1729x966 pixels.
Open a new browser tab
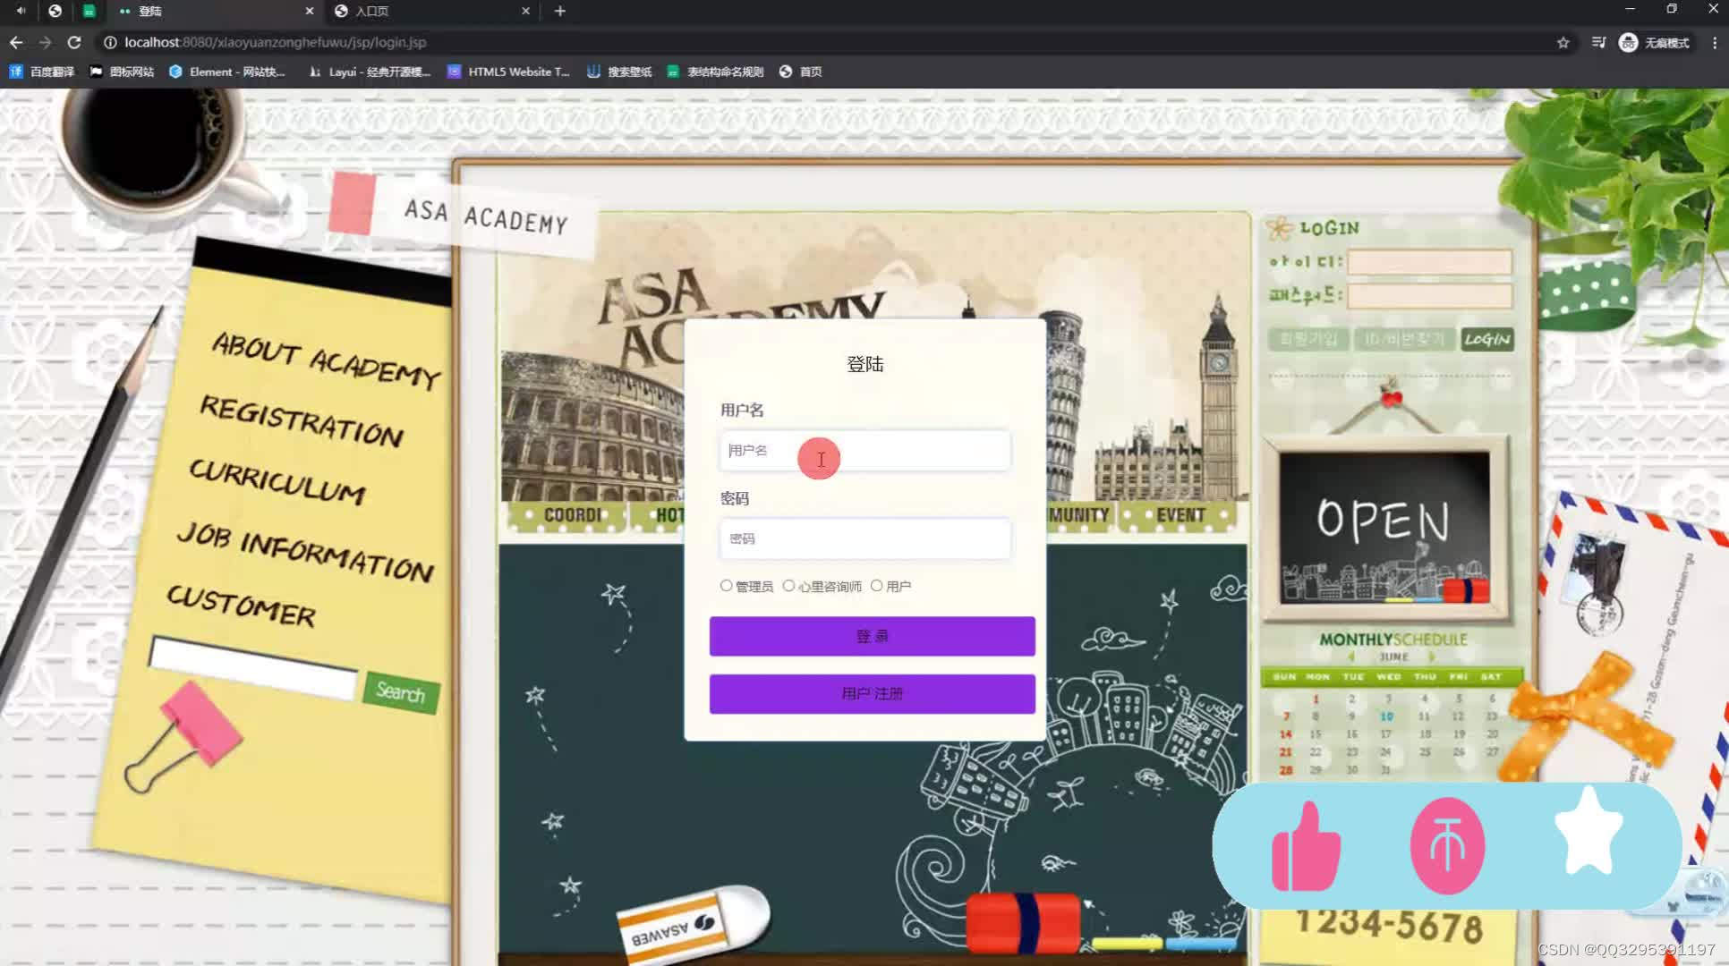point(559,11)
